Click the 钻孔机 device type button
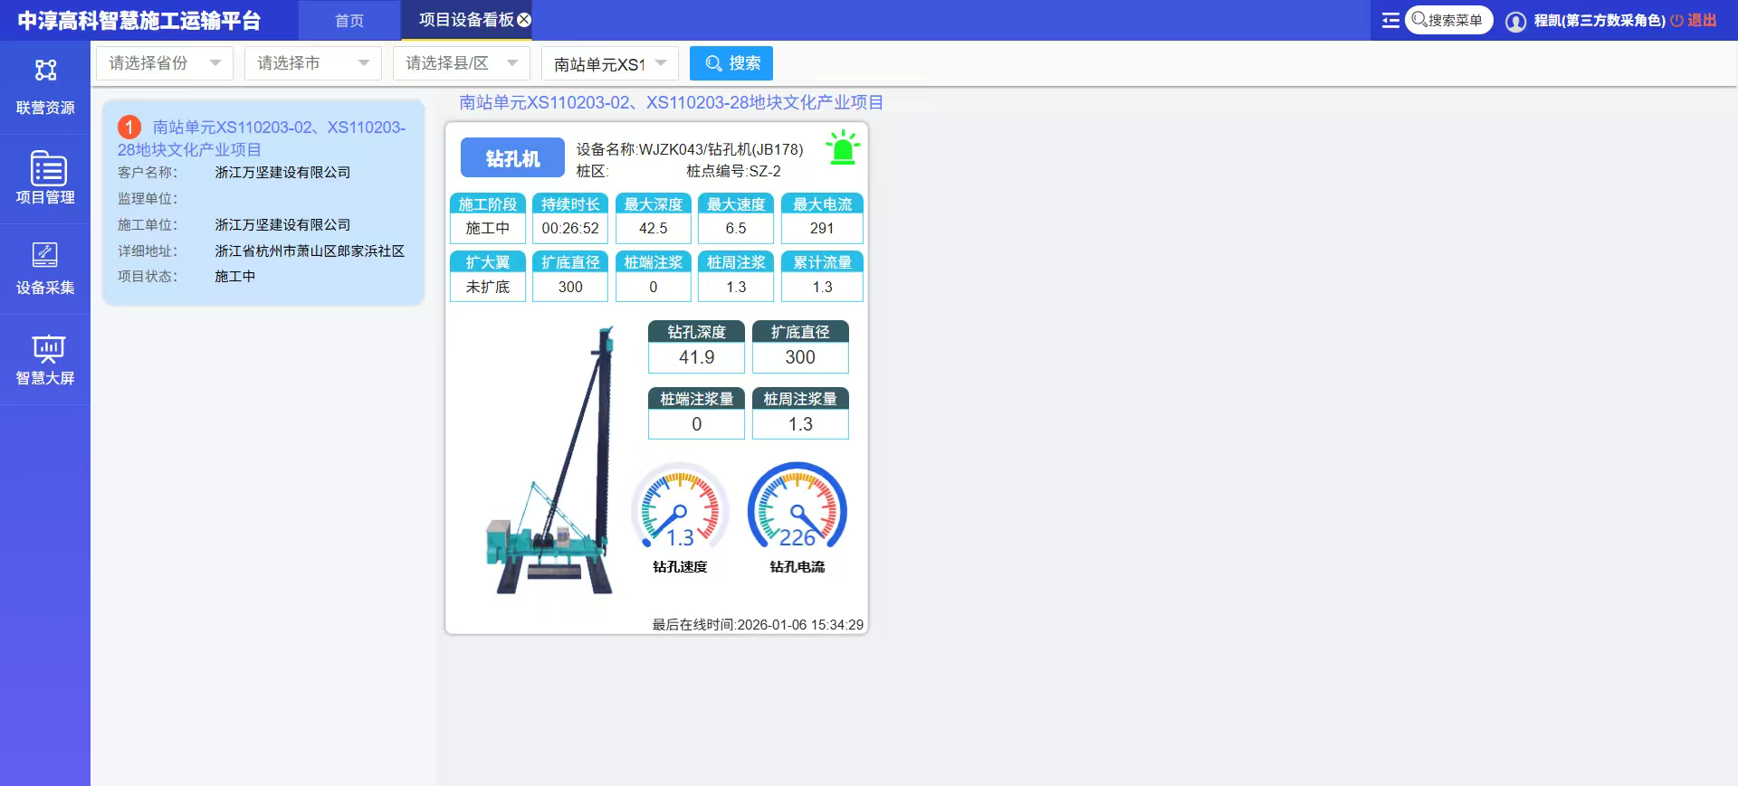 point(512,158)
